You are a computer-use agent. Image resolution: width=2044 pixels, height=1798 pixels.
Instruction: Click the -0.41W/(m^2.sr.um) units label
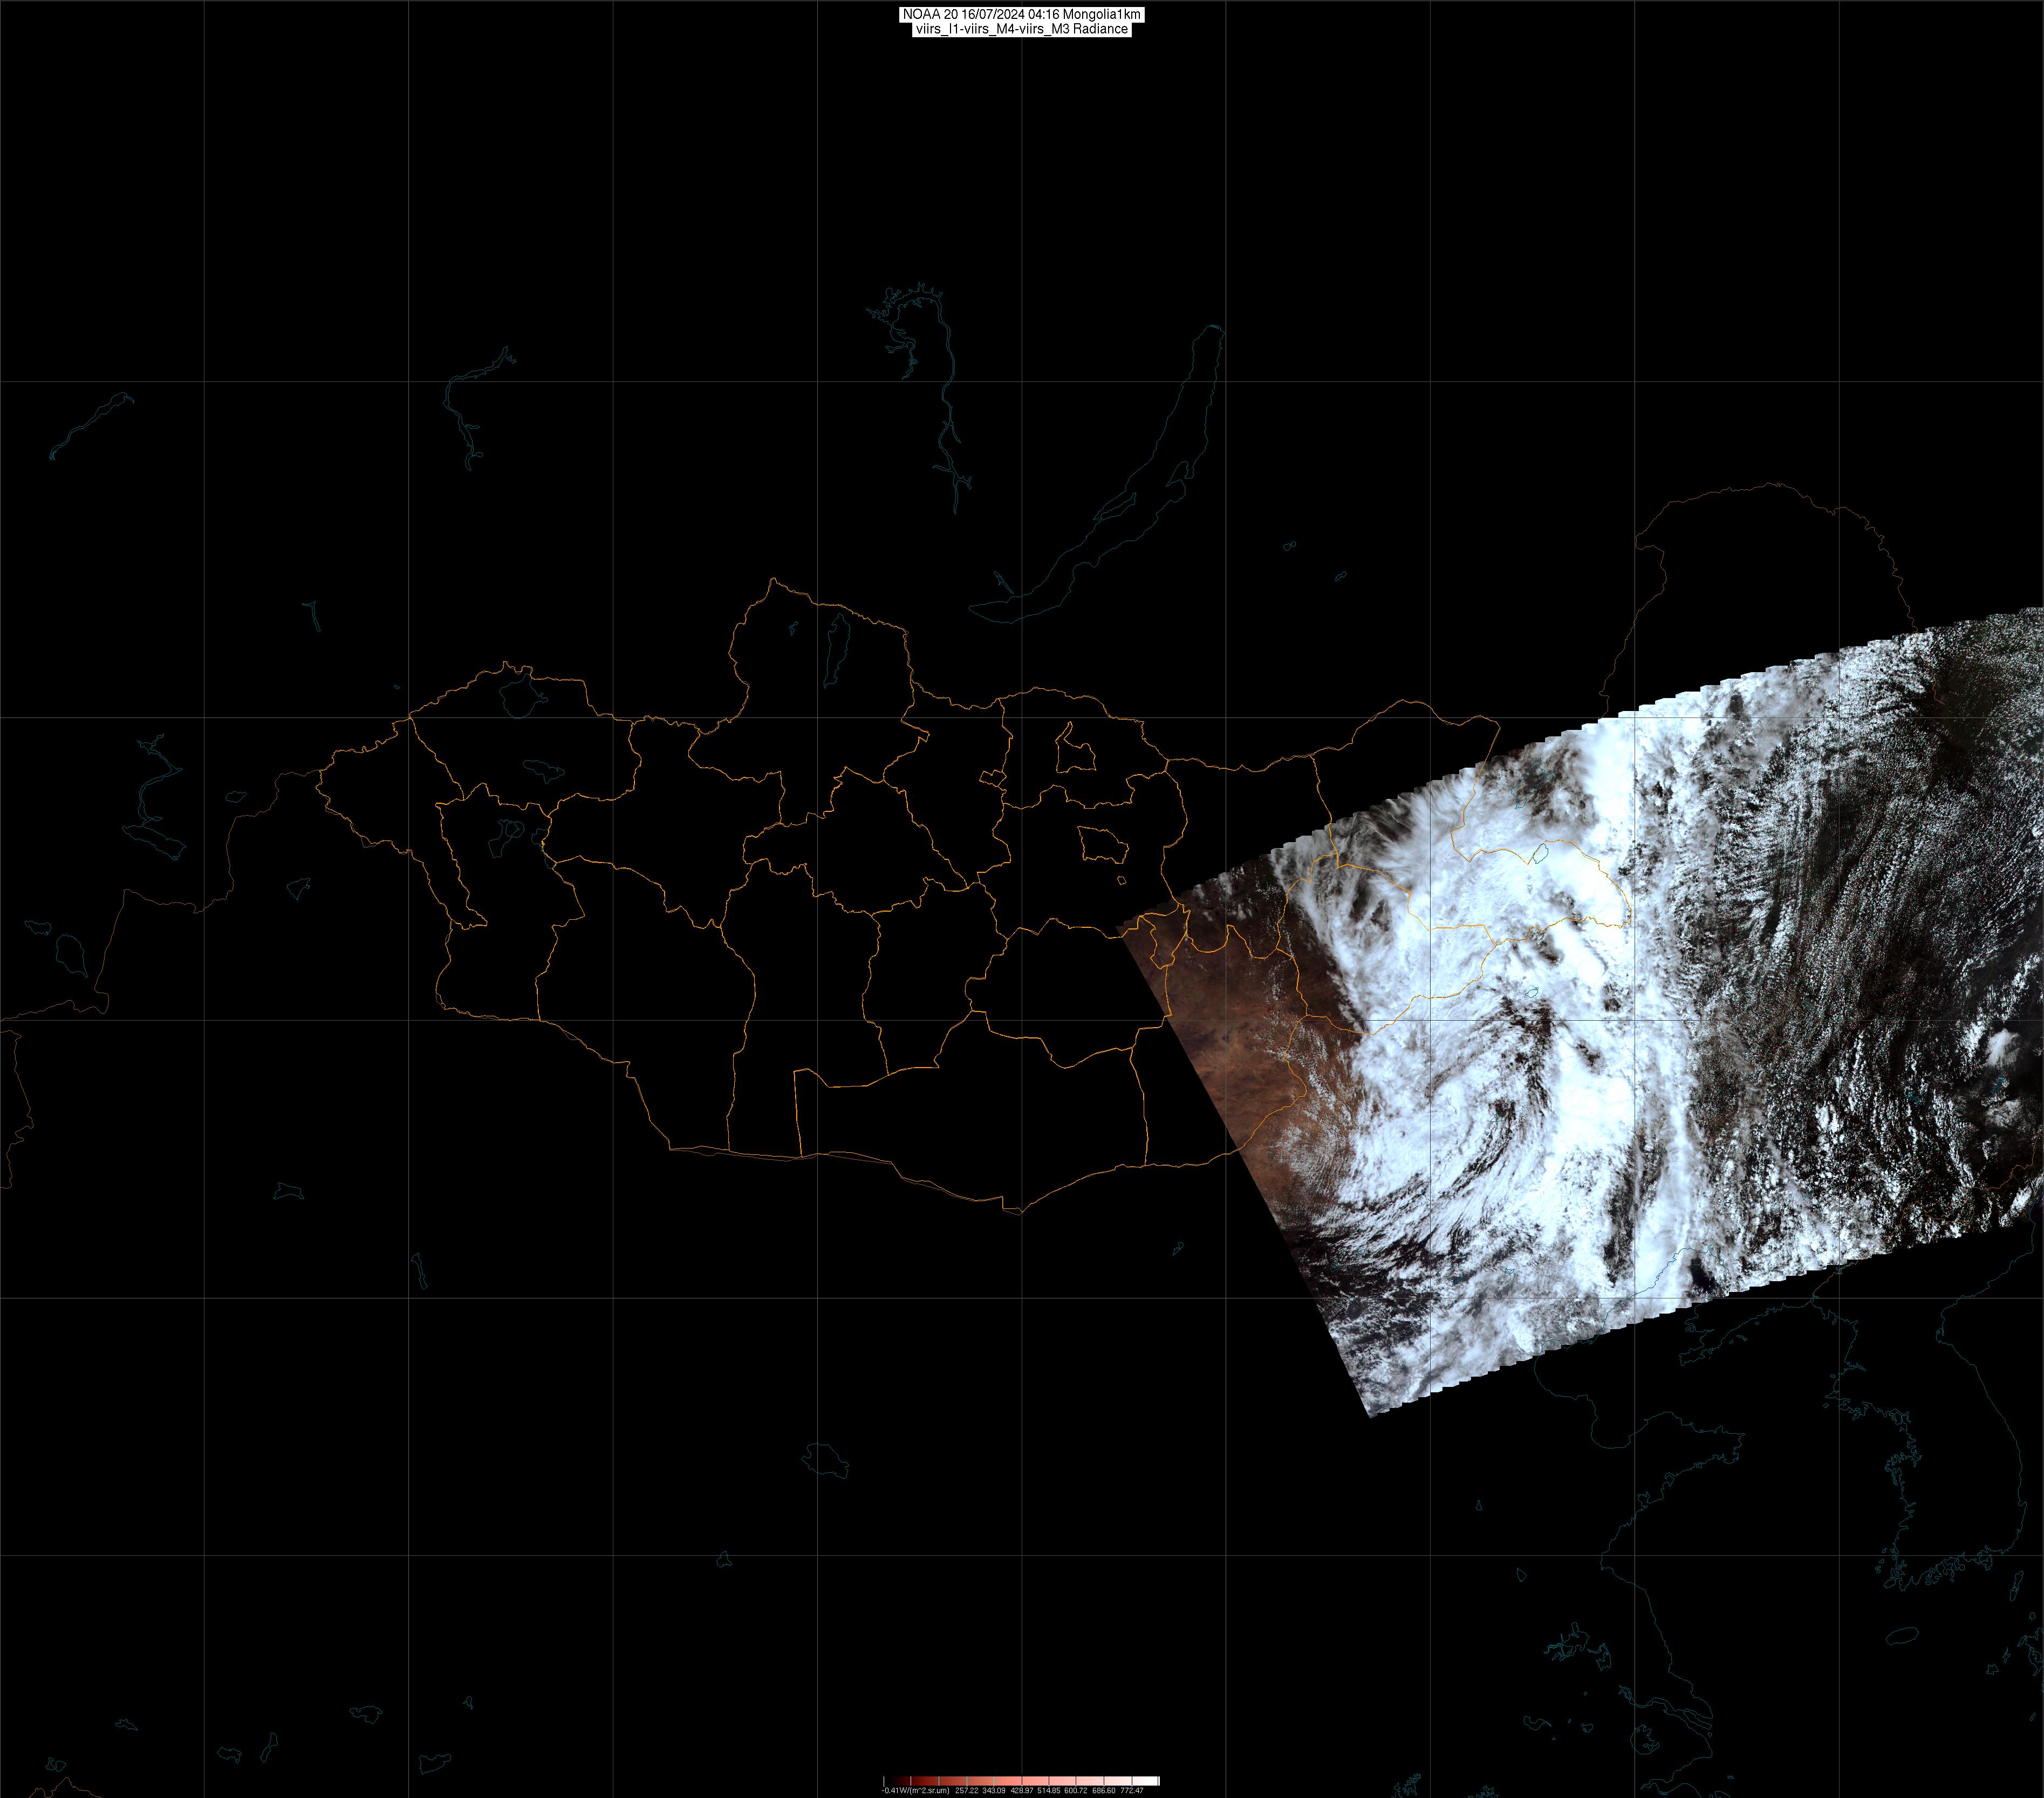[x=915, y=1791]
